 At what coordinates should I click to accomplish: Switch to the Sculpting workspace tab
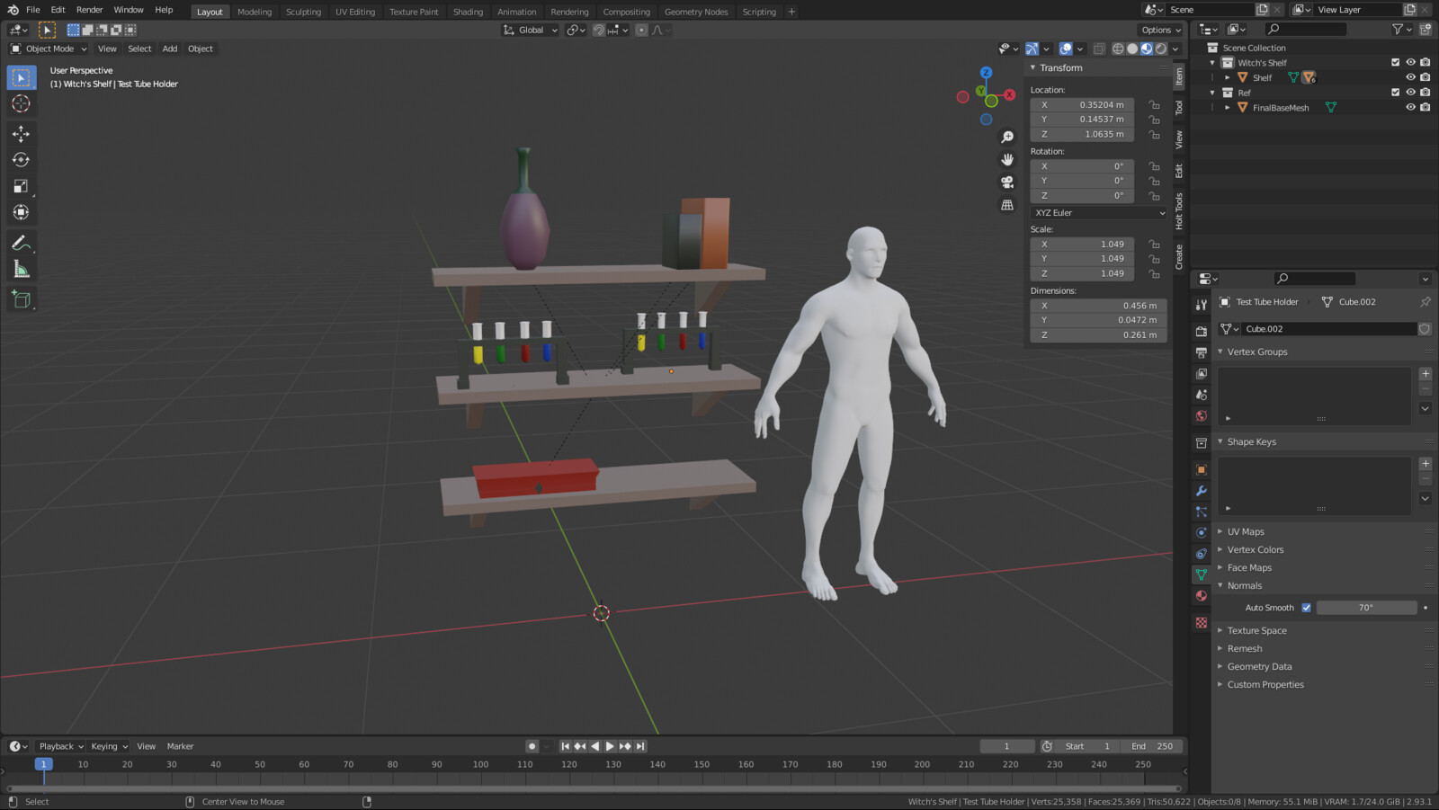[x=303, y=12]
